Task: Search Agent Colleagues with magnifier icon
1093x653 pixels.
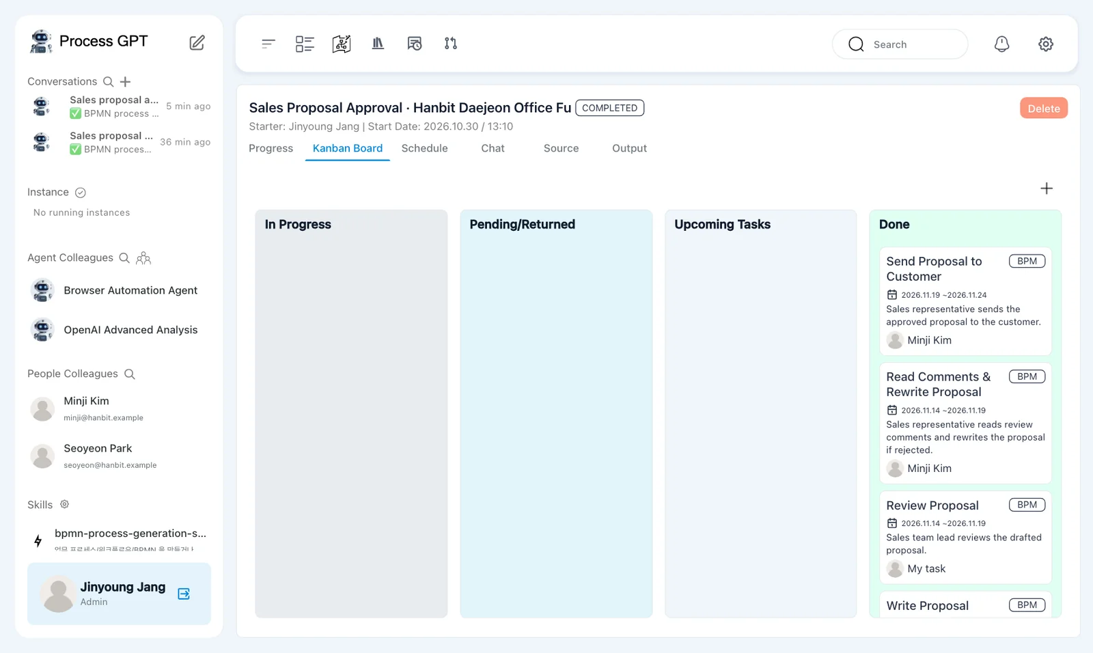Action: (x=124, y=258)
